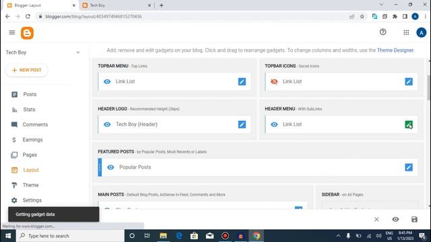The image size is (431, 242).
Task: Open the Help question mark icon
Action: 383,32
